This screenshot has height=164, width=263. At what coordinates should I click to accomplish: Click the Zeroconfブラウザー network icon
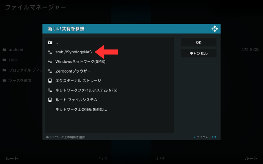click(x=50, y=71)
